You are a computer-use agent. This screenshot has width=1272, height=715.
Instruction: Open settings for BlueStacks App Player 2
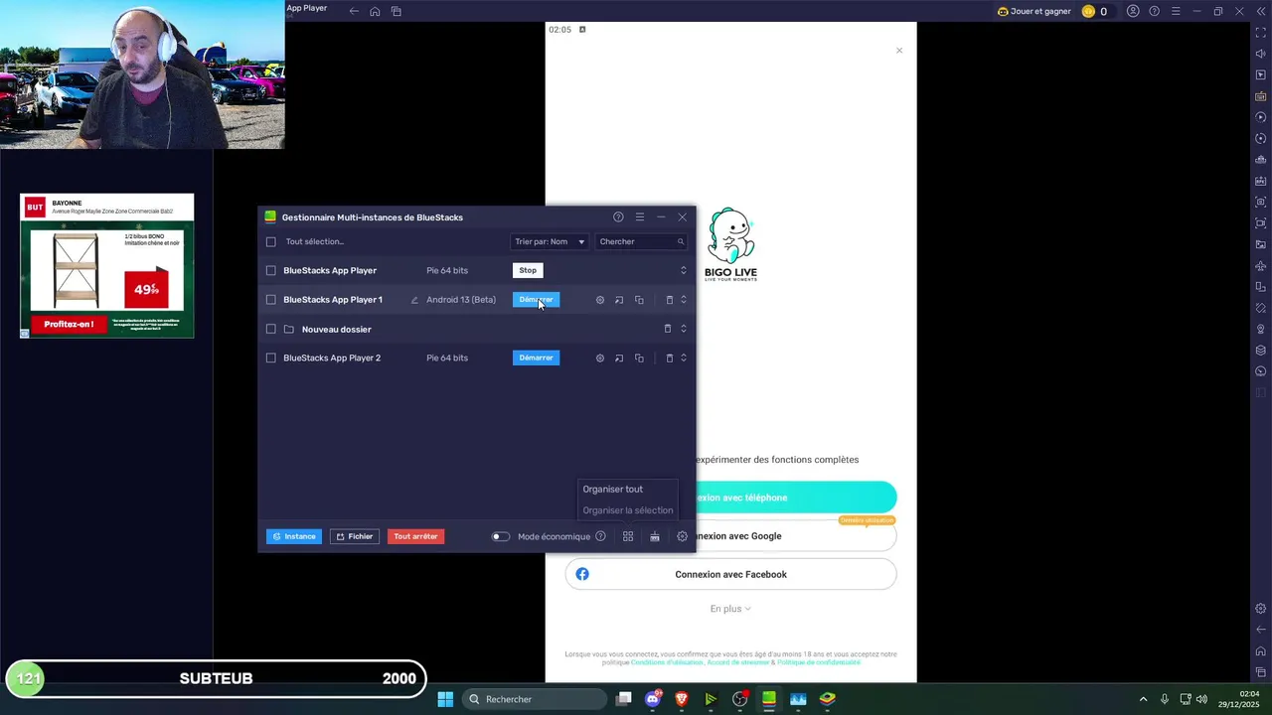coord(599,358)
